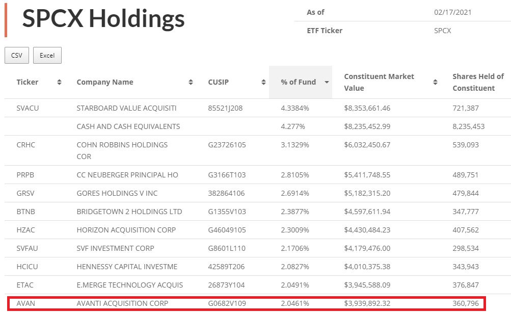Click the As of date 02/17/2021
Image resolution: width=511 pixels, height=312 pixels.
pos(452,12)
